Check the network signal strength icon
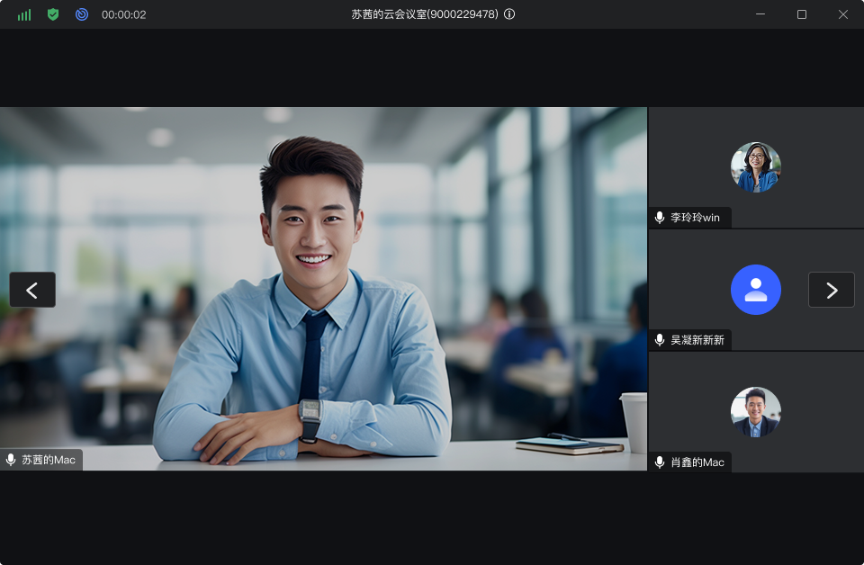This screenshot has width=864, height=565. pyautogui.click(x=24, y=15)
